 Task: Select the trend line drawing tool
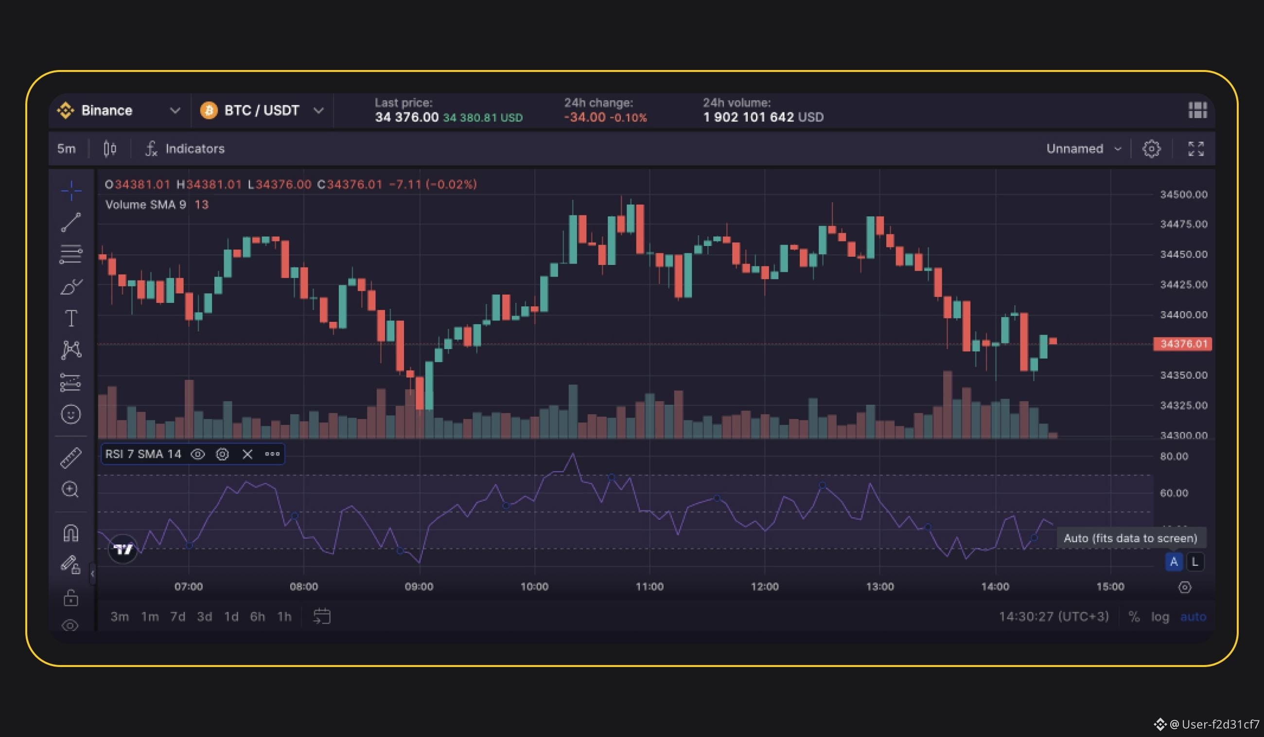tap(70, 222)
